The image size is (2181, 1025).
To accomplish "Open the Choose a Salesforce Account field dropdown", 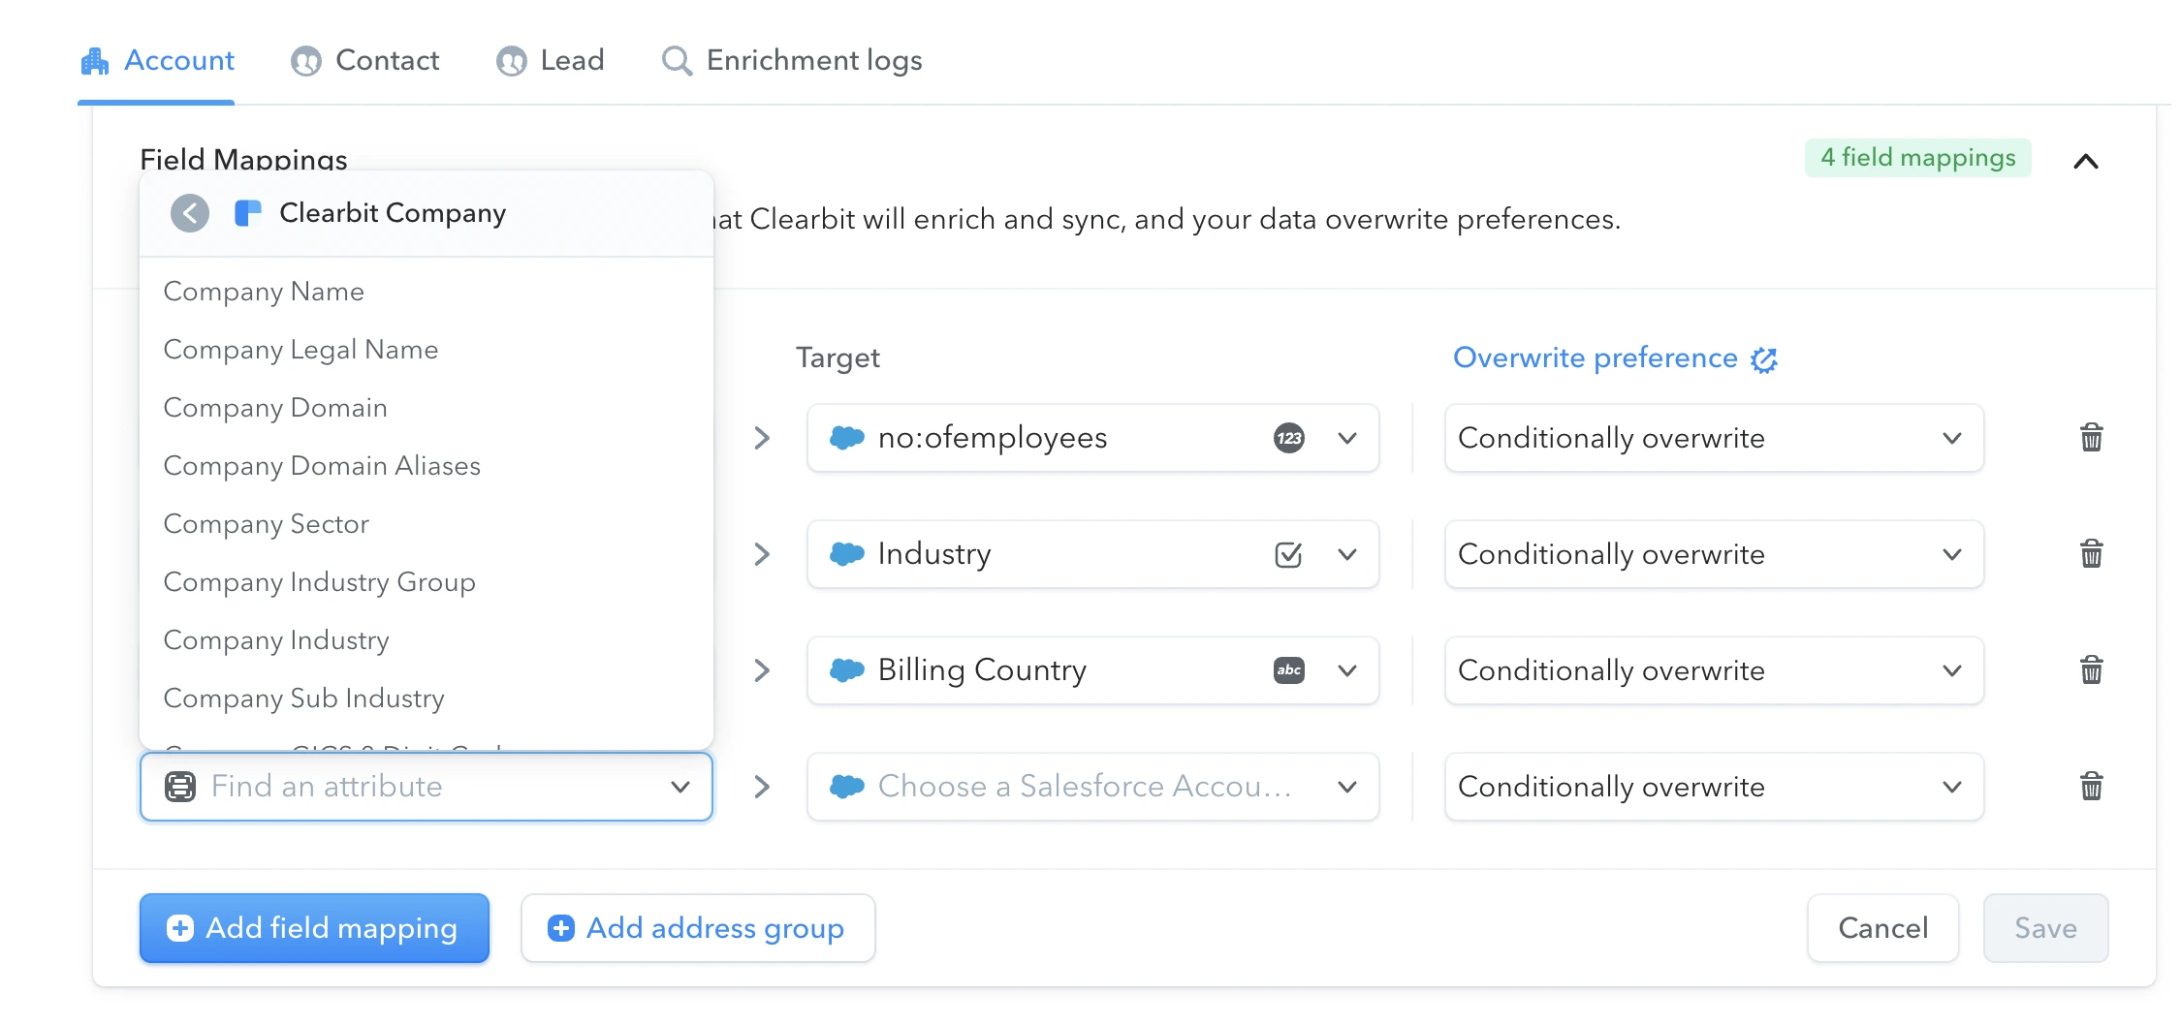I will click(1092, 787).
